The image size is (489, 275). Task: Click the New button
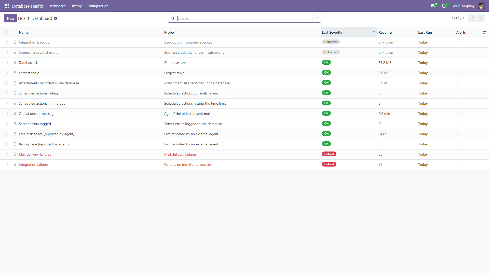(x=10, y=18)
